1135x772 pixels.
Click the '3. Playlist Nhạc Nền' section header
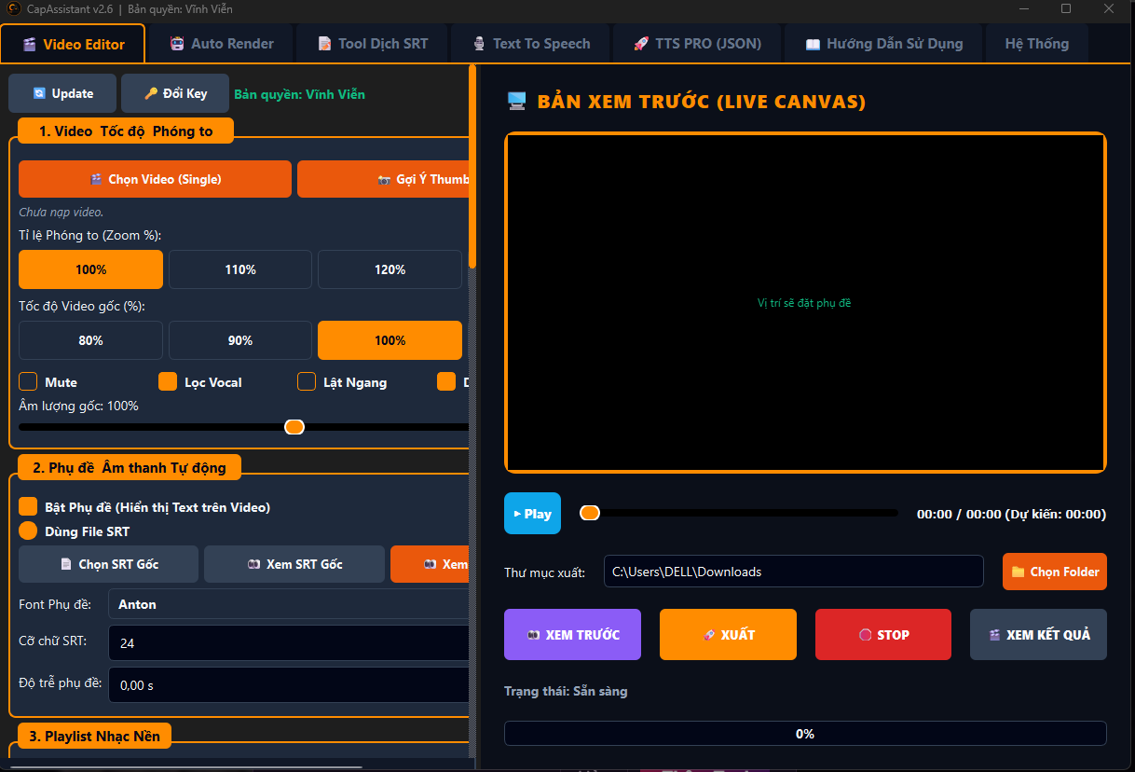coord(94,737)
